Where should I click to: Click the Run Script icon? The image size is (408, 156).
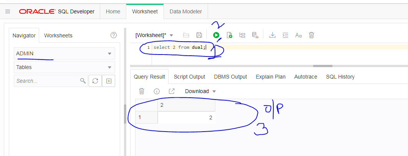229,35
